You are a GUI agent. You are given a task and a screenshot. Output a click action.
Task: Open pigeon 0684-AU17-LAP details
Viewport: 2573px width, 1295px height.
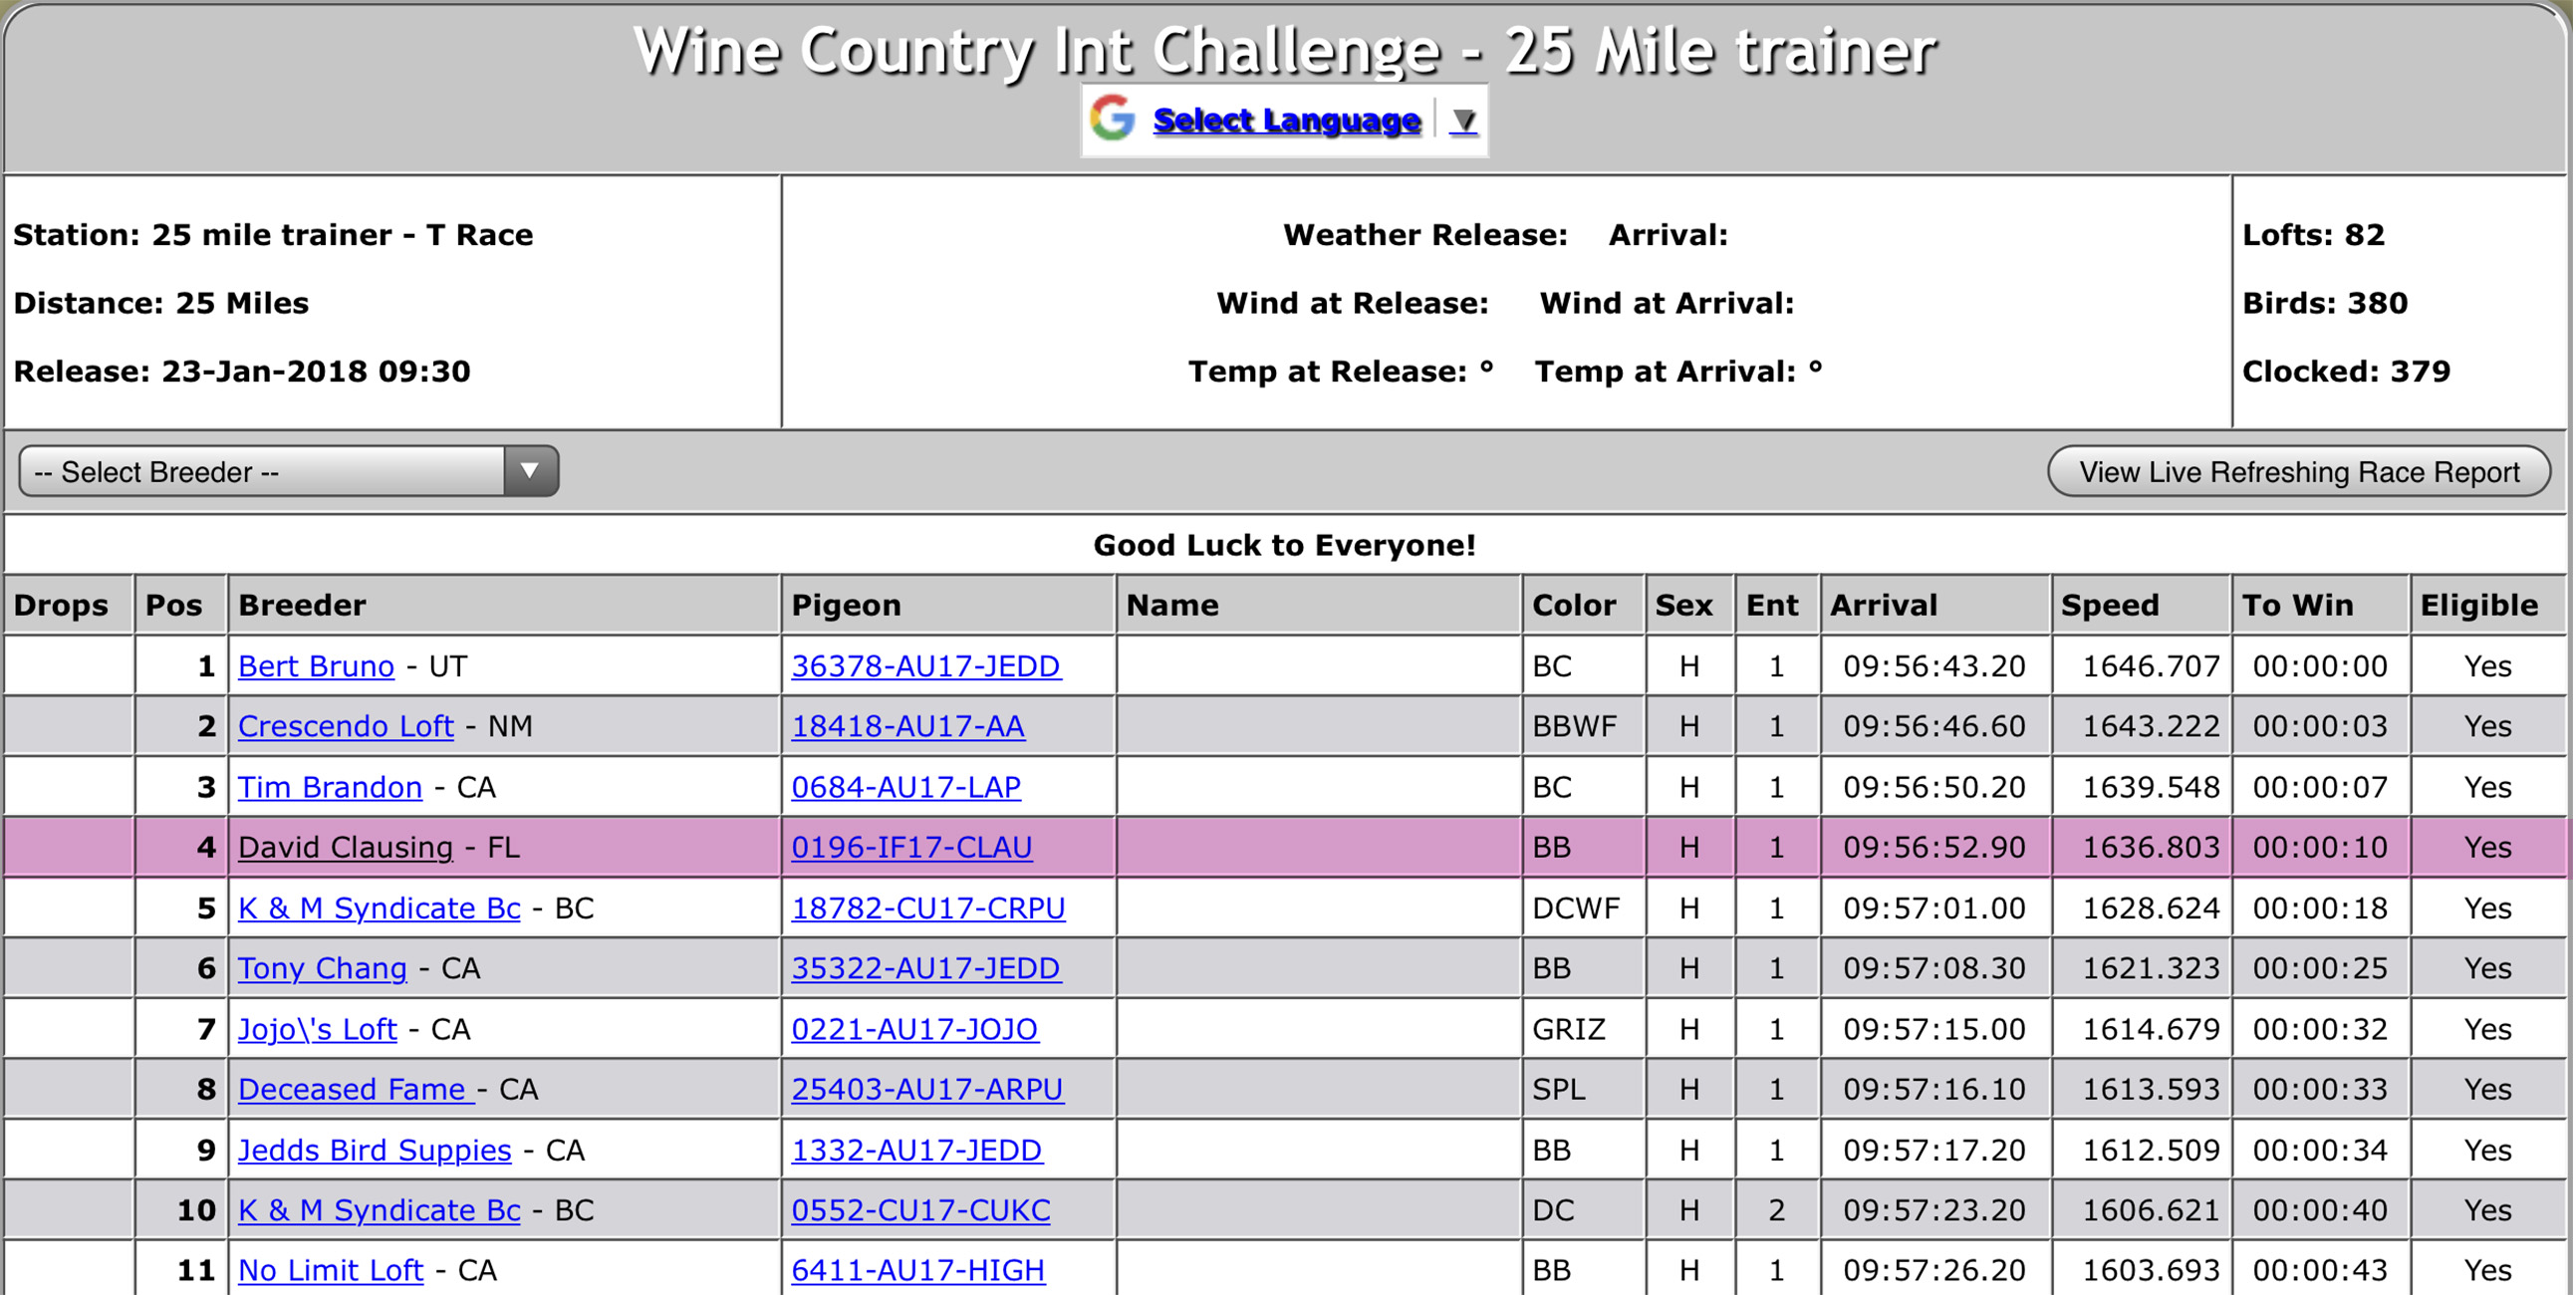point(904,787)
